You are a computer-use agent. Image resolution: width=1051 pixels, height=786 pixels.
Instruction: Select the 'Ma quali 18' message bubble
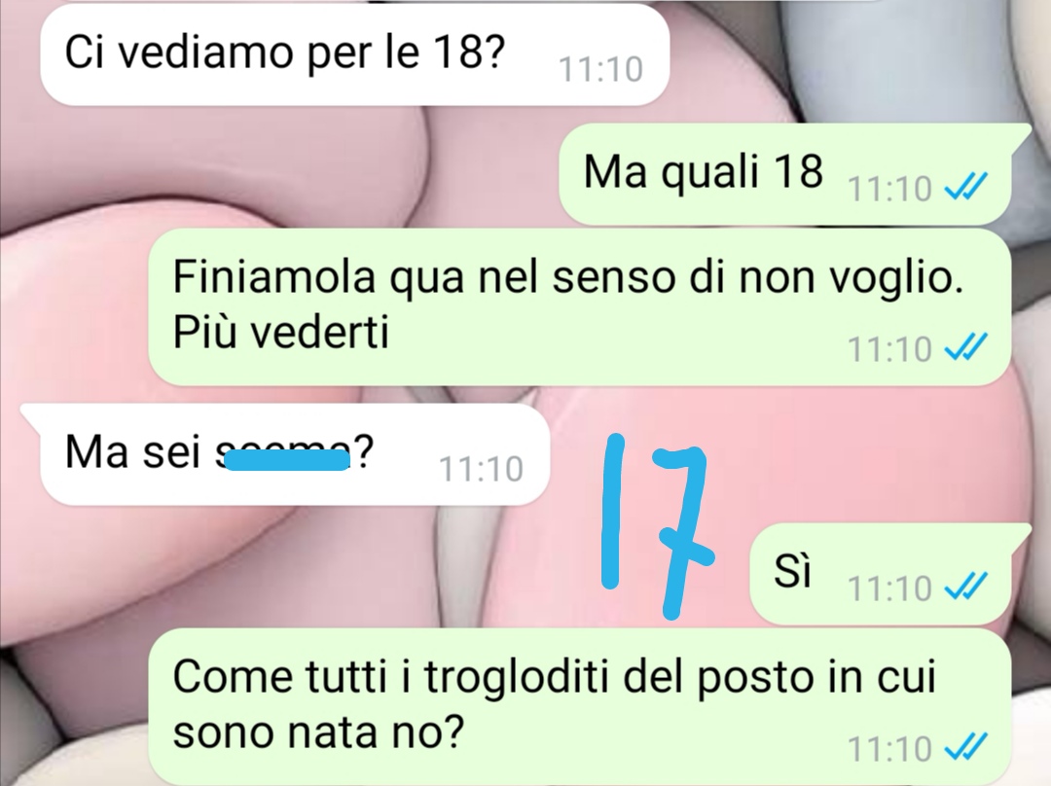click(x=785, y=173)
